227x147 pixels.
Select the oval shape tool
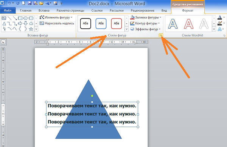click(26, 18)
